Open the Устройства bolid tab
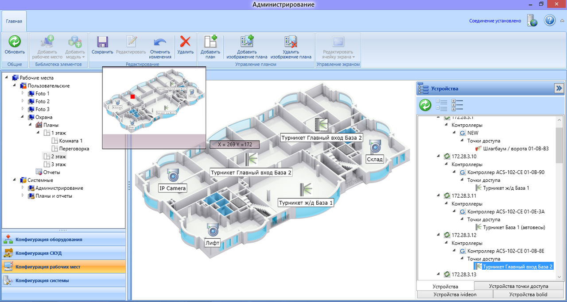 [x=528, y=294]
